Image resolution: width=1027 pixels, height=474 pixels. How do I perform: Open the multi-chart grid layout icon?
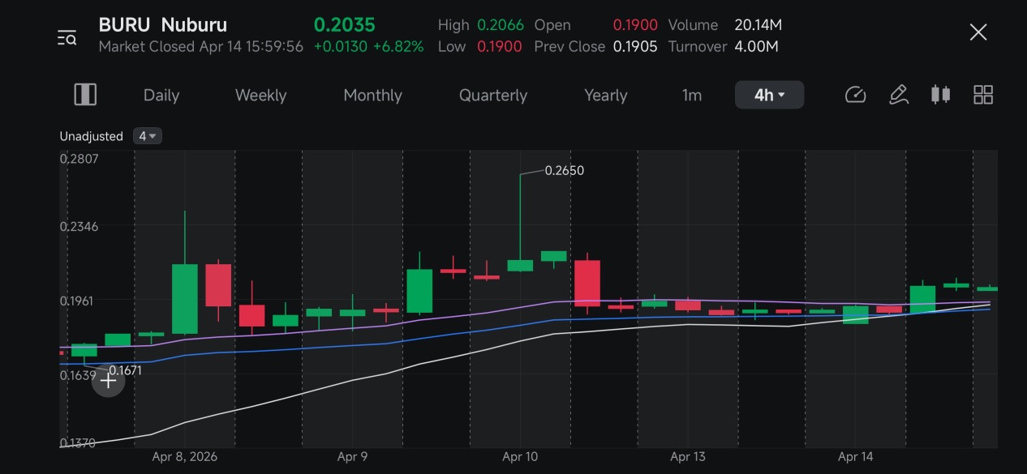click(983, 95)
